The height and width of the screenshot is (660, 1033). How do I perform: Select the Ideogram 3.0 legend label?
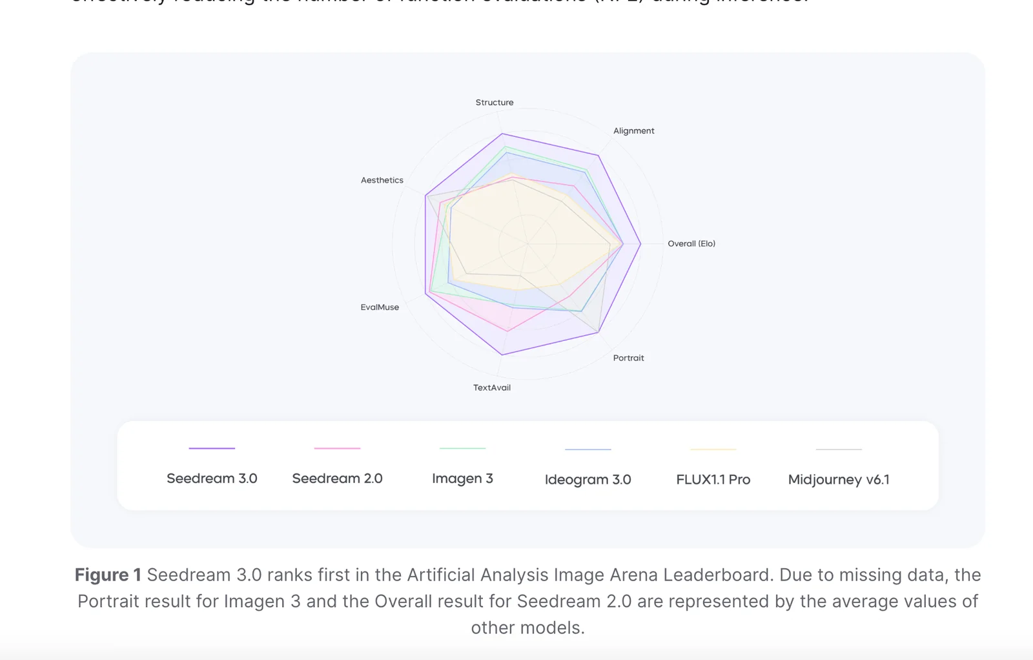tap(588, 480)
